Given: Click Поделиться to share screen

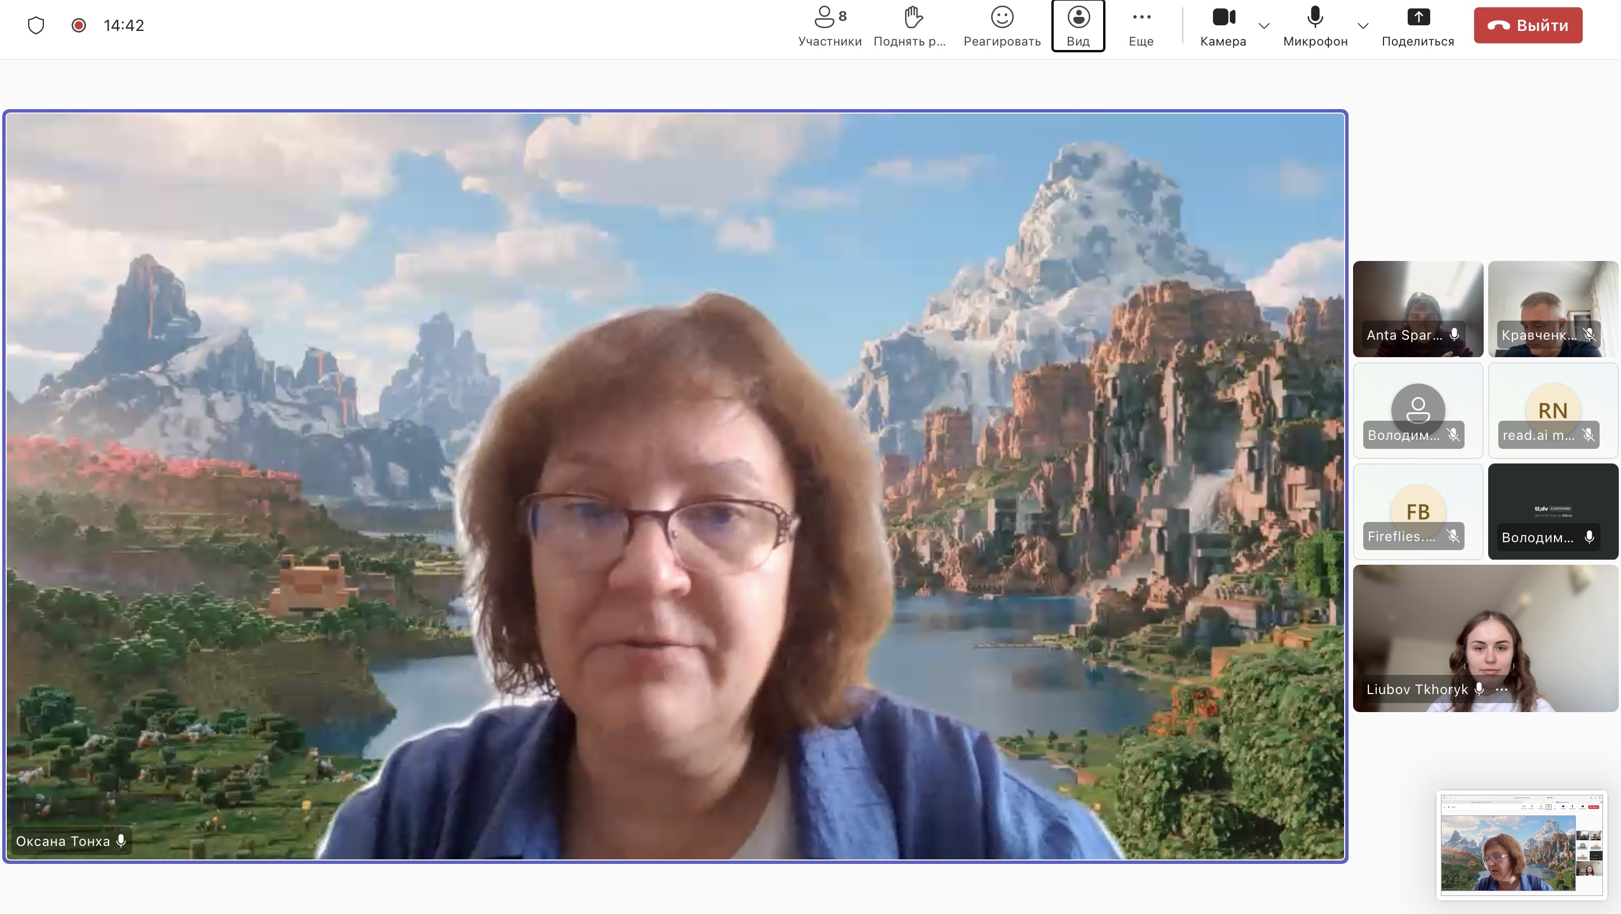Looking at the screenshot, I should pos(1418,26).
